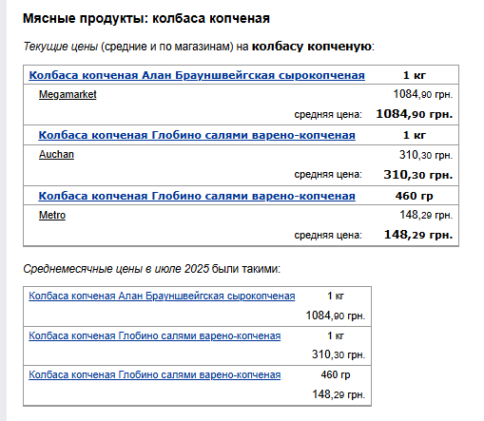Screen dimensions: 484x421
Task: Click the bold average price 1084,90 грн.
Action: (x=415, y=114)
